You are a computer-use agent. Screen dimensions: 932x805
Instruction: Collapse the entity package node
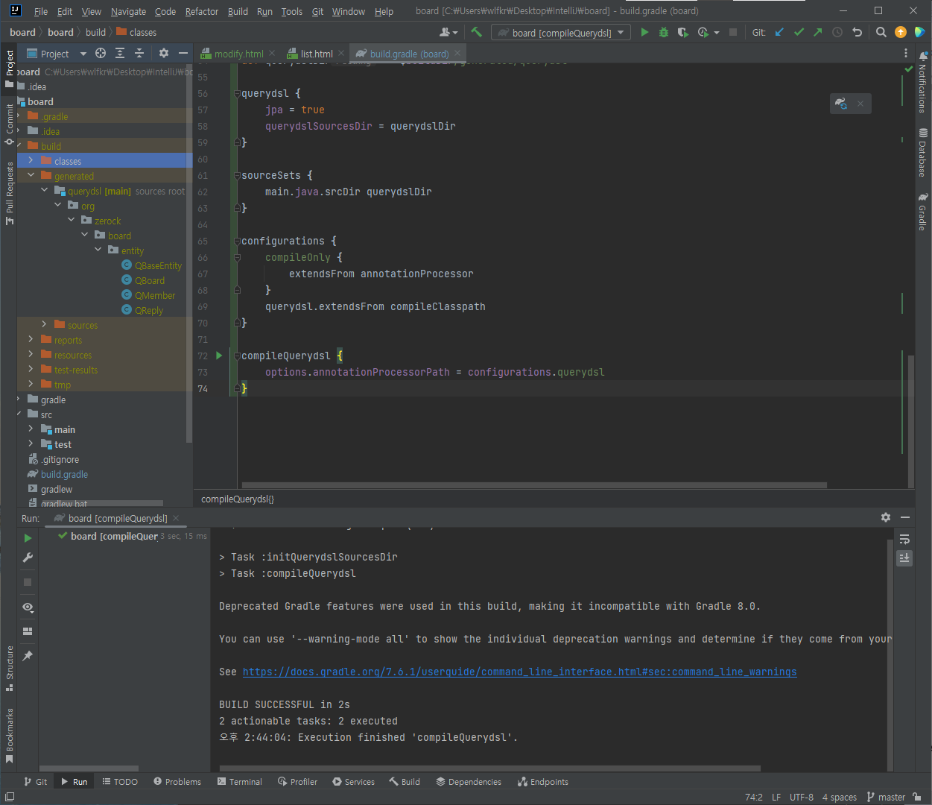click(x=98, y=250)
